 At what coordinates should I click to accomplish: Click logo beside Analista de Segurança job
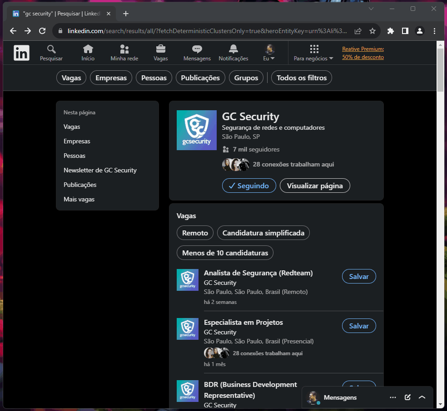pyautogui.click(x=188, y=280)
